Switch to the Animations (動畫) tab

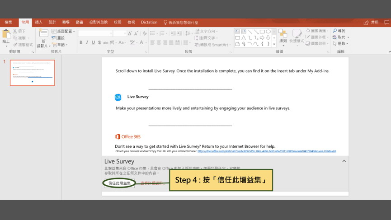79,23
